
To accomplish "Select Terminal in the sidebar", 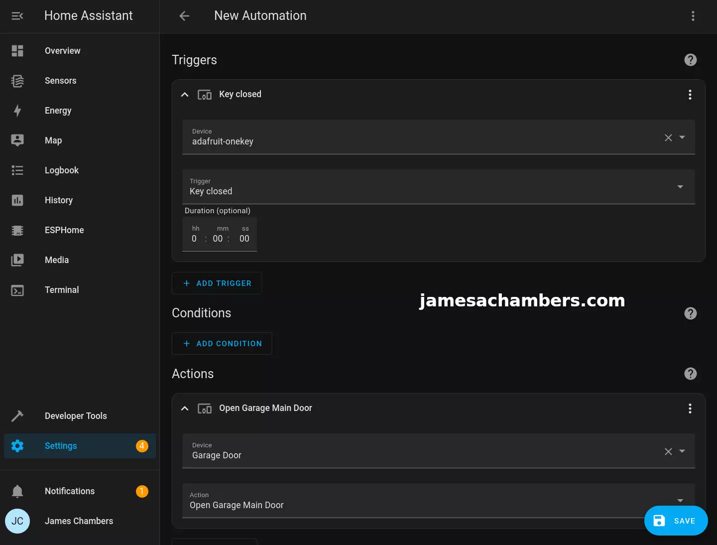I will tap(80, 290).
